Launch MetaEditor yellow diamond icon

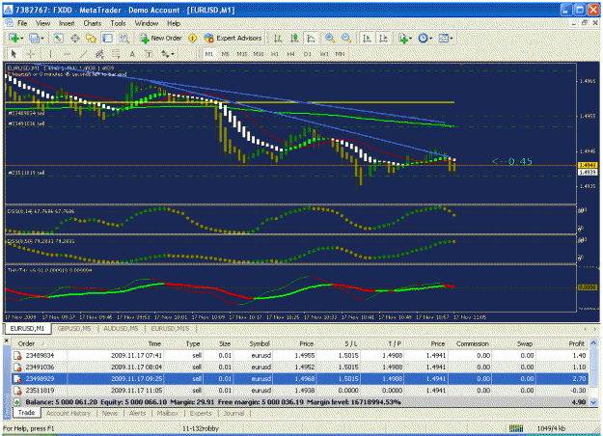click(x=193, y=38)
